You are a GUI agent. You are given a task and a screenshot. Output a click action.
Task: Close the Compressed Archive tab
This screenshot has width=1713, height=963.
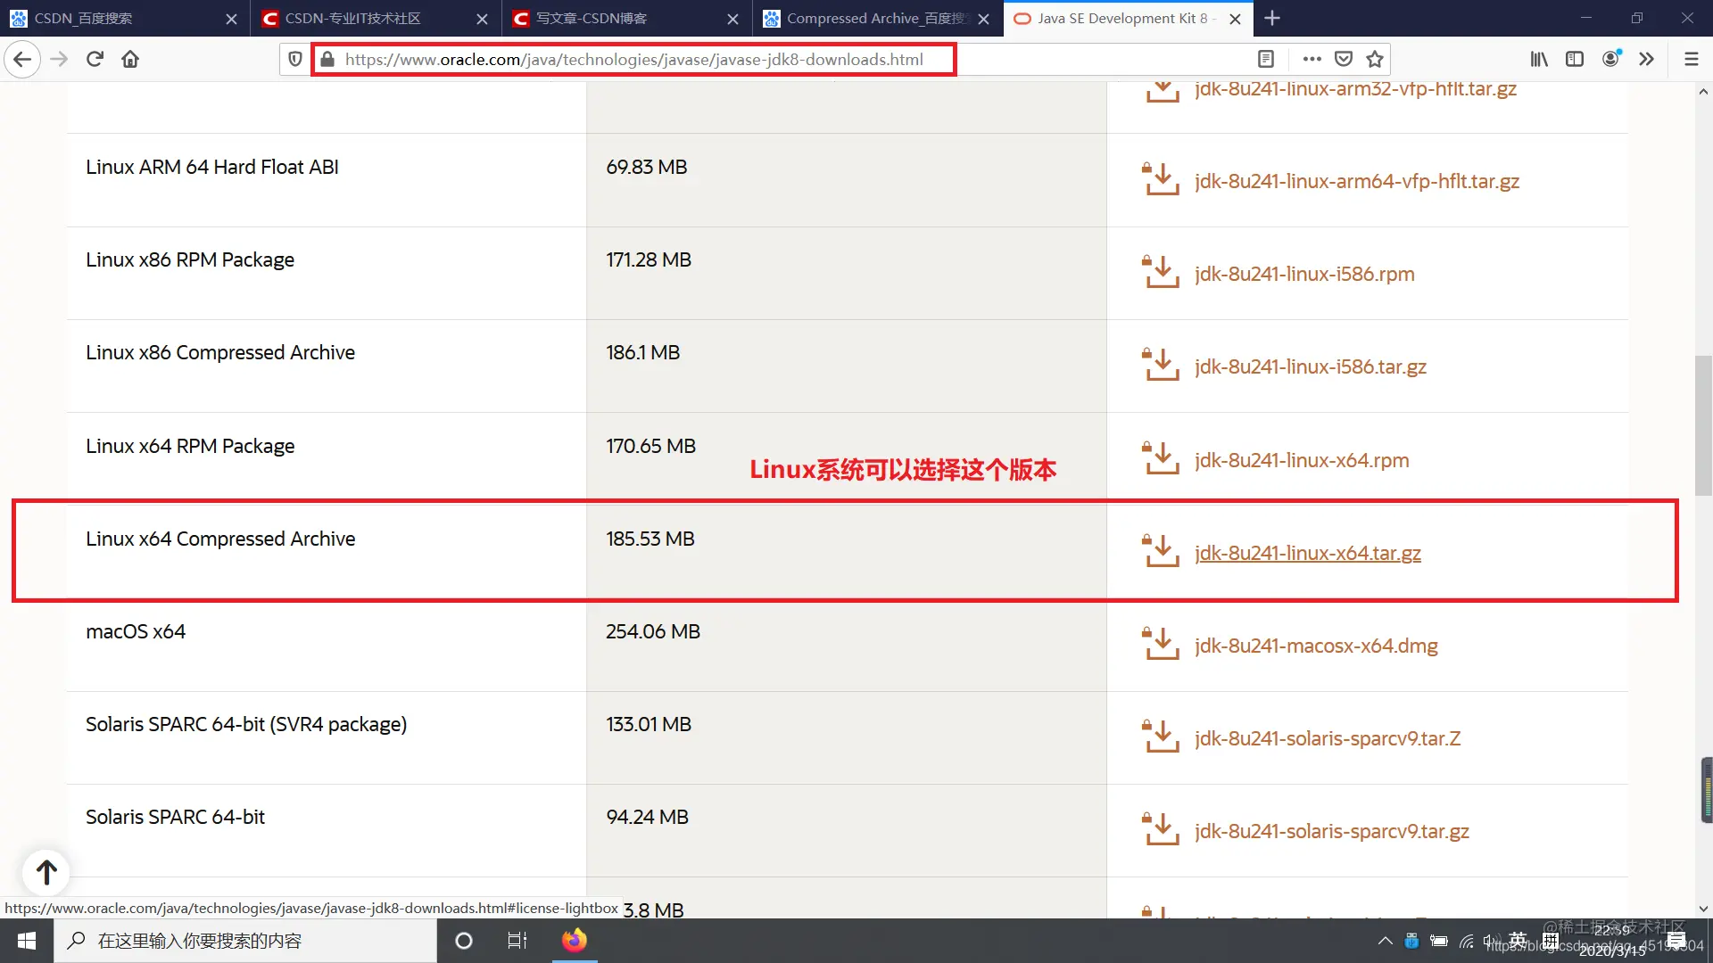coord(983,19)
